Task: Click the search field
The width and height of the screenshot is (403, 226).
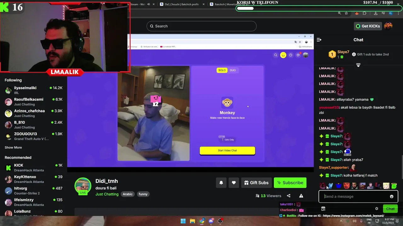Action: pyautogui.click(x=201, y=26)
